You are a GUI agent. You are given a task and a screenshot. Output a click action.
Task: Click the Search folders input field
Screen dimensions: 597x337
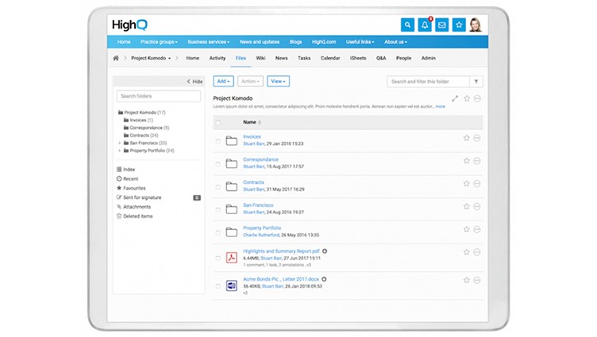(x=159, y=96)
